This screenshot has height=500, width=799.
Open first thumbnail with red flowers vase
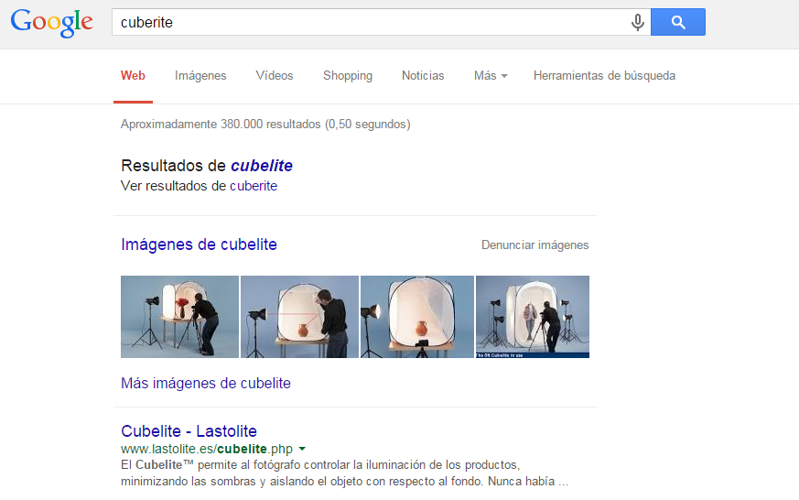(x=179, y=317)
